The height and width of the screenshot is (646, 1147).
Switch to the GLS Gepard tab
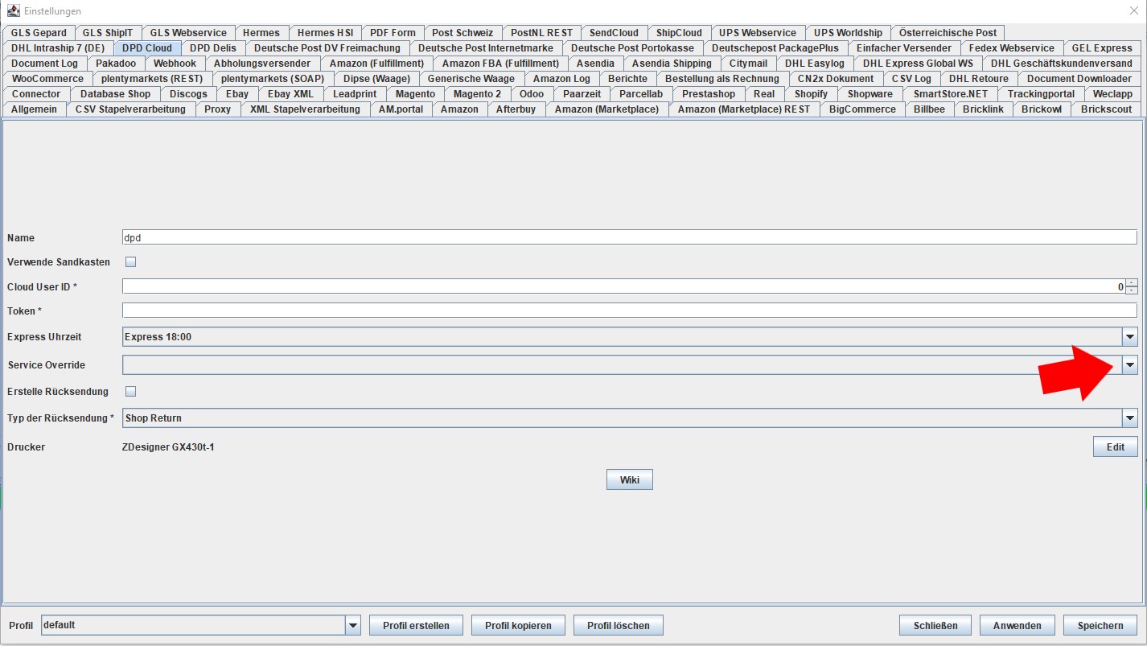click(39, 33)
